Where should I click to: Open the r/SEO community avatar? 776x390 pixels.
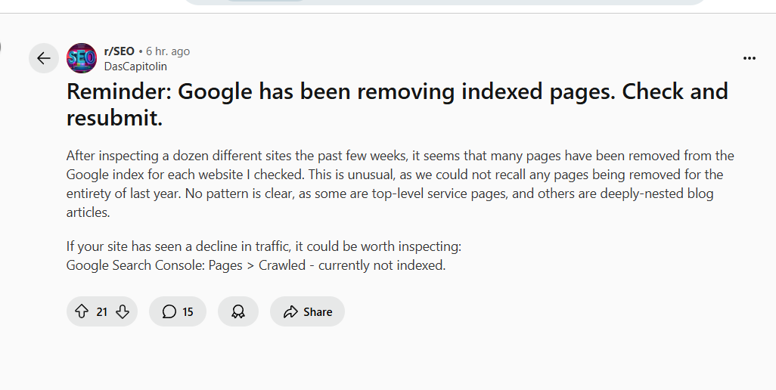point(82,58)
